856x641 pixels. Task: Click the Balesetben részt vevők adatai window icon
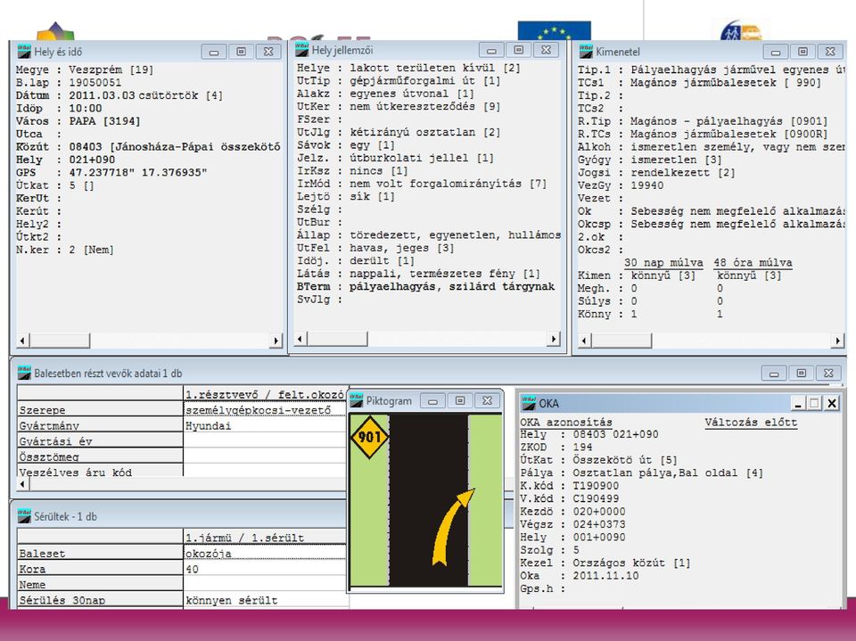24,373
